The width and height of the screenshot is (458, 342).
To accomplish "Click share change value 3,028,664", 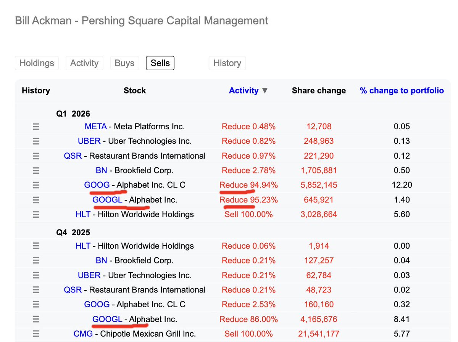I will (319, 215).
